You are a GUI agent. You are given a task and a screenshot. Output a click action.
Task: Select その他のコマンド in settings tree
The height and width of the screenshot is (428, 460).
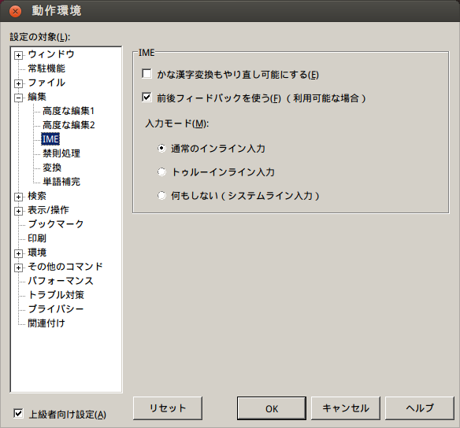click(x=65, y=267)
